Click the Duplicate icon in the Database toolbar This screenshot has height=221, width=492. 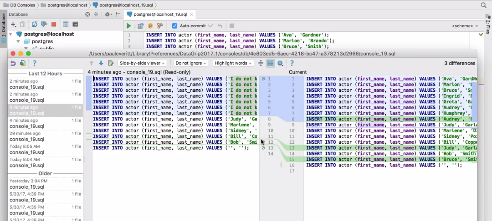(x=23, y=25)
